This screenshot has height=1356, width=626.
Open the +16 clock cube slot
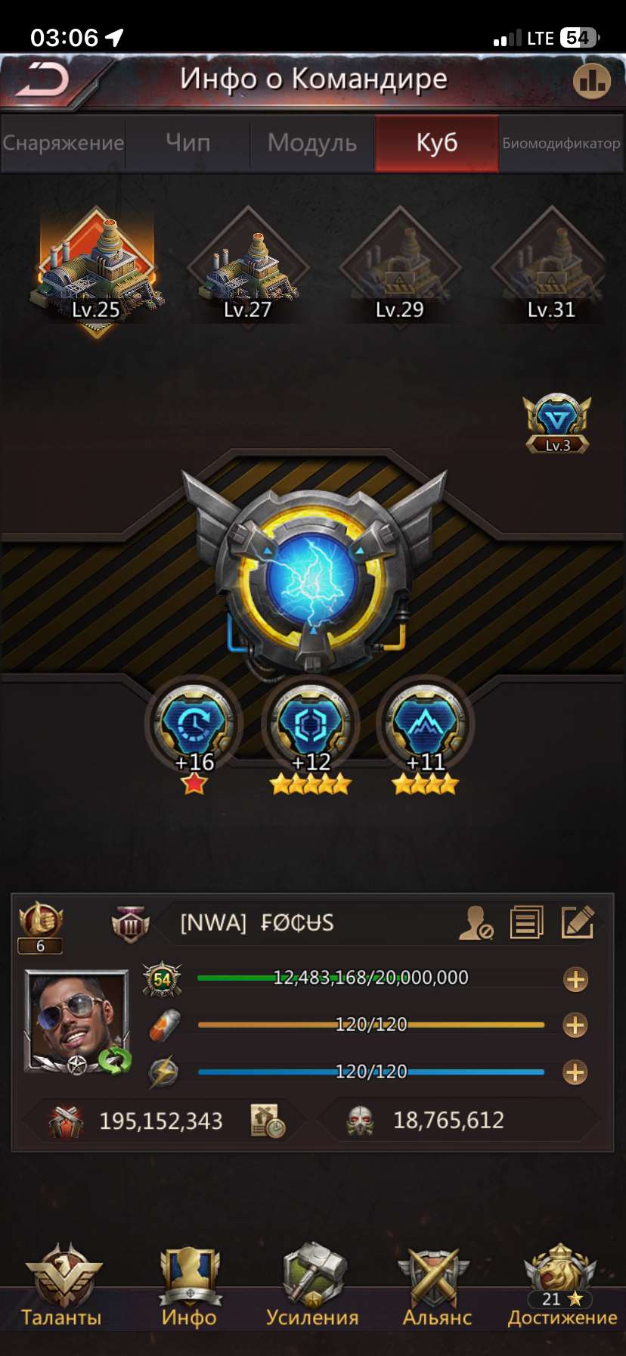[194, 725]
